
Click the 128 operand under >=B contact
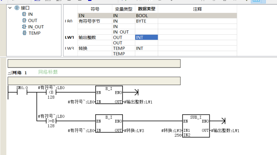coord(51,126)
